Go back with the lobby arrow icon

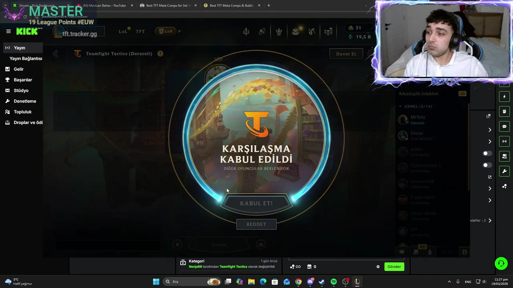(55, 54)
